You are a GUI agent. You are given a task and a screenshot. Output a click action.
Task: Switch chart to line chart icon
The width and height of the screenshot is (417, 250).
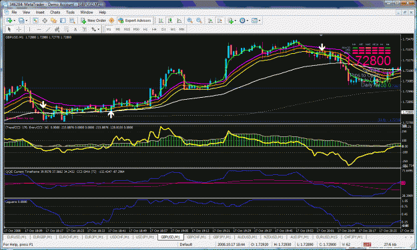pos(179,21)
